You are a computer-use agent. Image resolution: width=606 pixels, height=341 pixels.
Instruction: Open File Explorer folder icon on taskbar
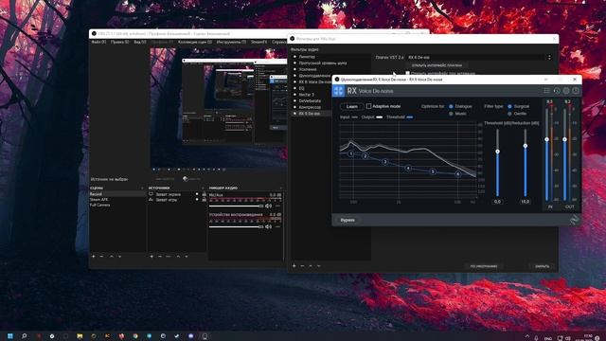(x=80, y=336)
